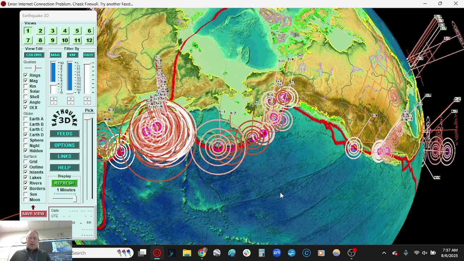Toggle the Borders surface checkbox
This screenshot has height=261, width=464.
[x=26, y=188]
